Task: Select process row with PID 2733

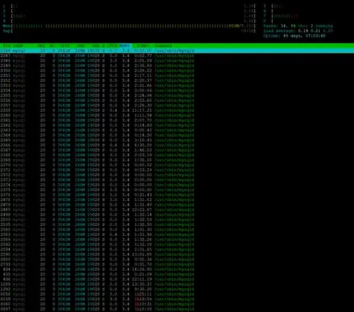Action: [x=97, y=265]
